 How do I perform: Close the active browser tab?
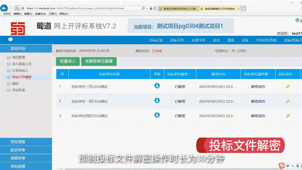point(238,8)
